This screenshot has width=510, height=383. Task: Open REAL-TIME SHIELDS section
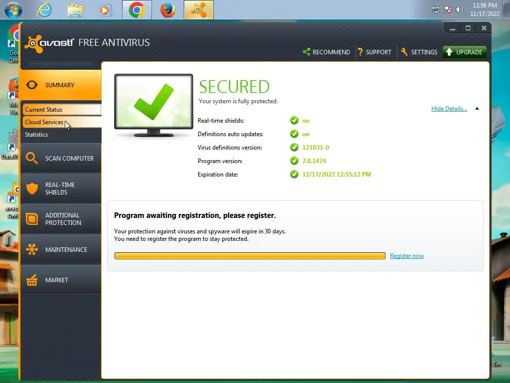(61, 189)
